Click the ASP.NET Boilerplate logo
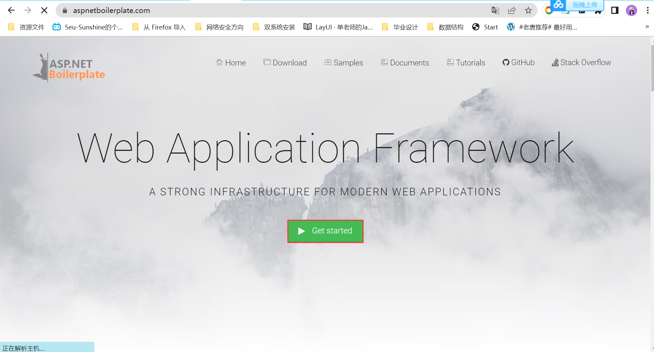654x352 pixels. point(69,68)
